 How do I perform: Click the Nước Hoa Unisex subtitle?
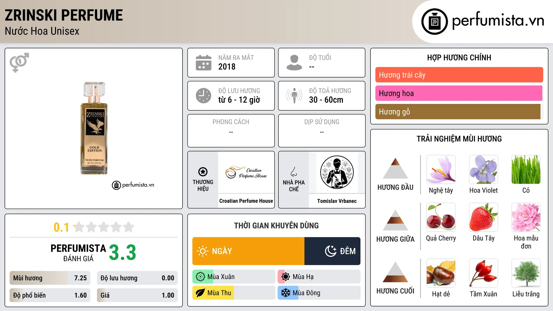(42, 31)
